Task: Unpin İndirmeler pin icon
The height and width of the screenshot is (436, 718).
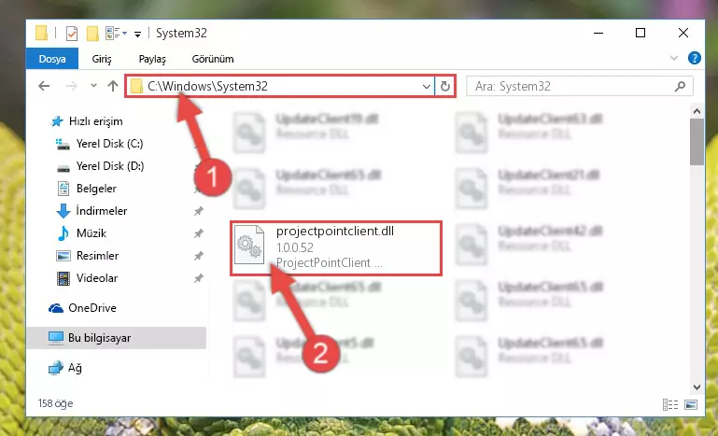Action: click(x=198, y=211)
